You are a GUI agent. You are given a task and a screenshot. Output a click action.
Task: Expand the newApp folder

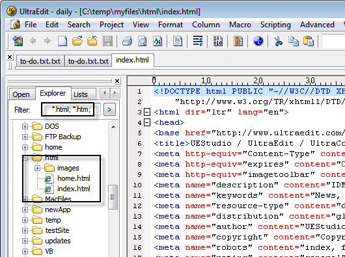(25, 210)
